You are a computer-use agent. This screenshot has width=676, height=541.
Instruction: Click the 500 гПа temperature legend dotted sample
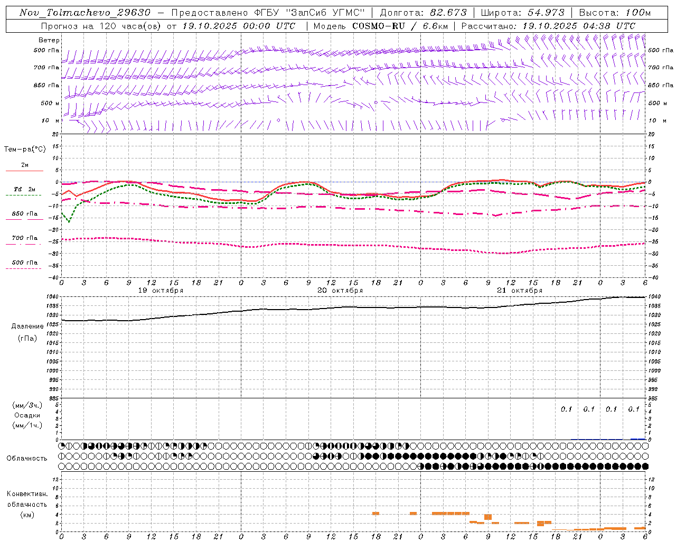pos(23,268)
